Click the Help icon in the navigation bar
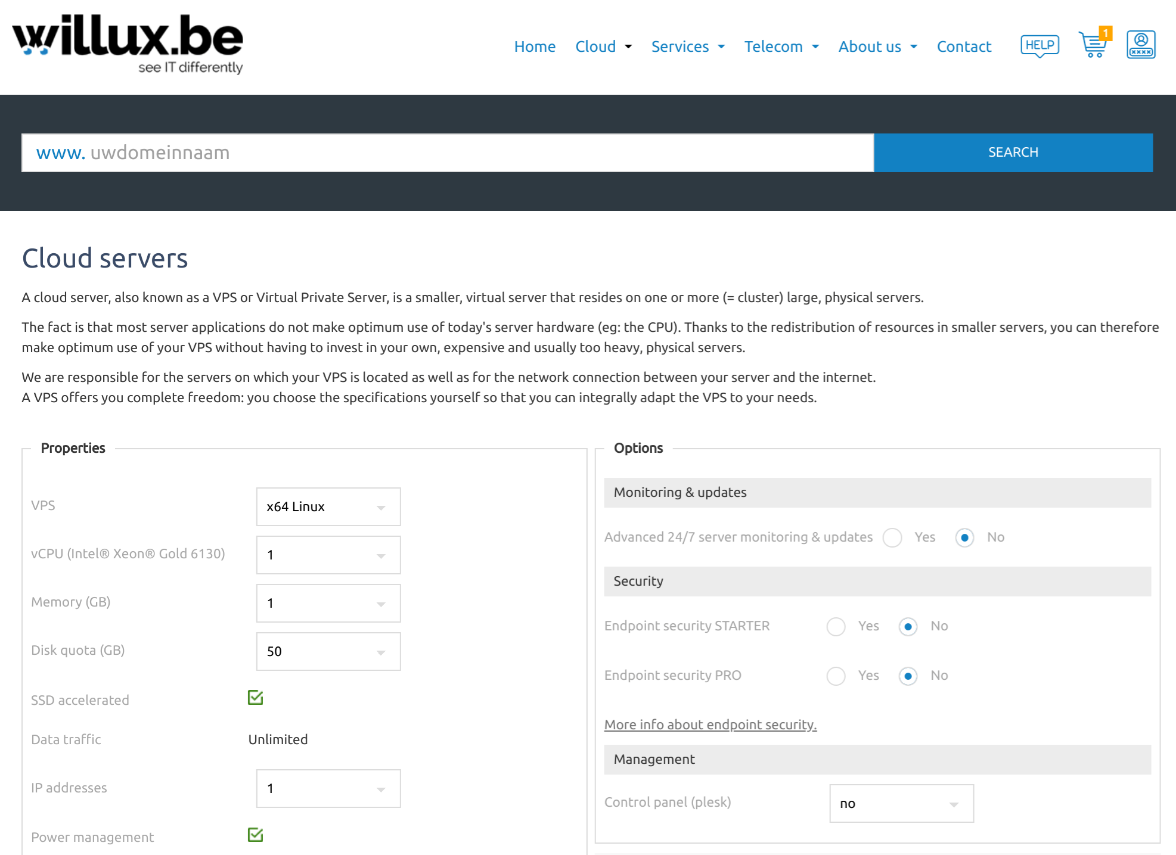Screen dimensions: 1176x855 [x=1040, y=44]
